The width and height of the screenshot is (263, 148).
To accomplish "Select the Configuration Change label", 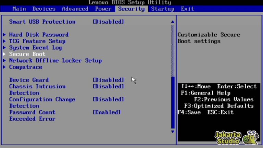I will pos(42,99).
